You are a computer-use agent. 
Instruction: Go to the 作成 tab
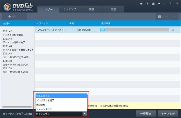(113, 9)
